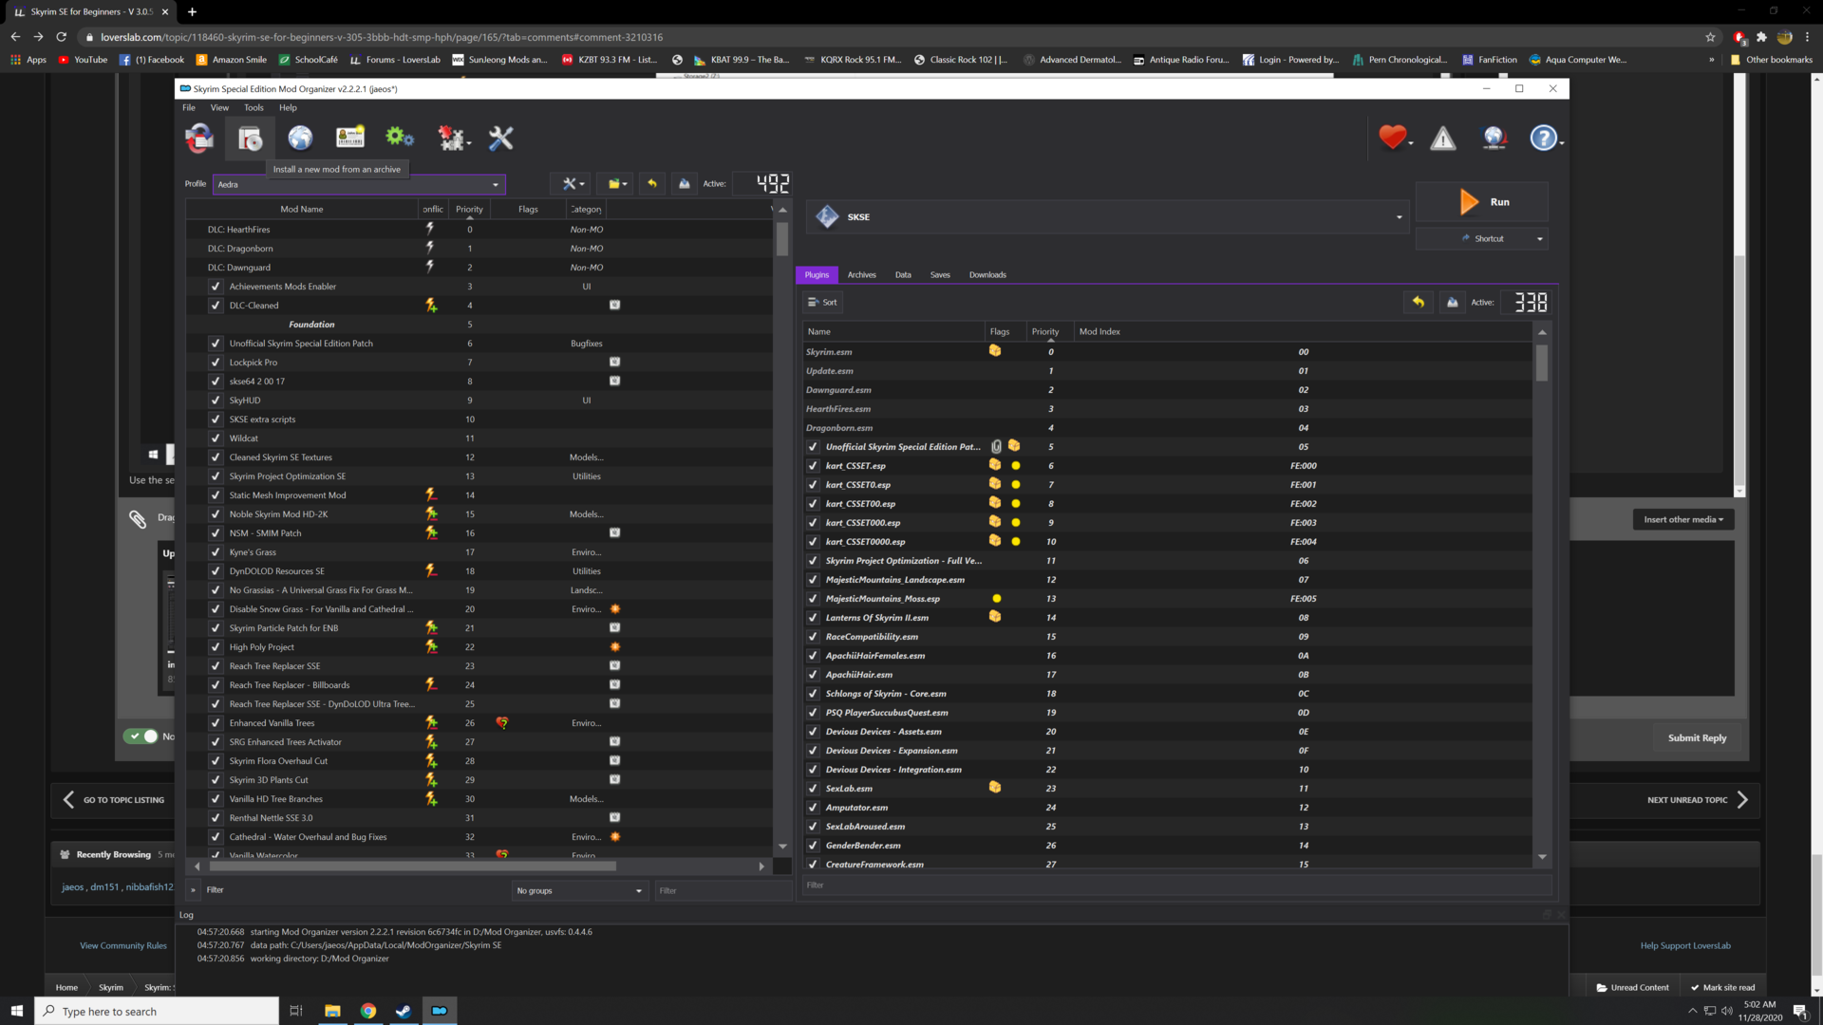Open the Profile dropdown showing Aedra

359,184
